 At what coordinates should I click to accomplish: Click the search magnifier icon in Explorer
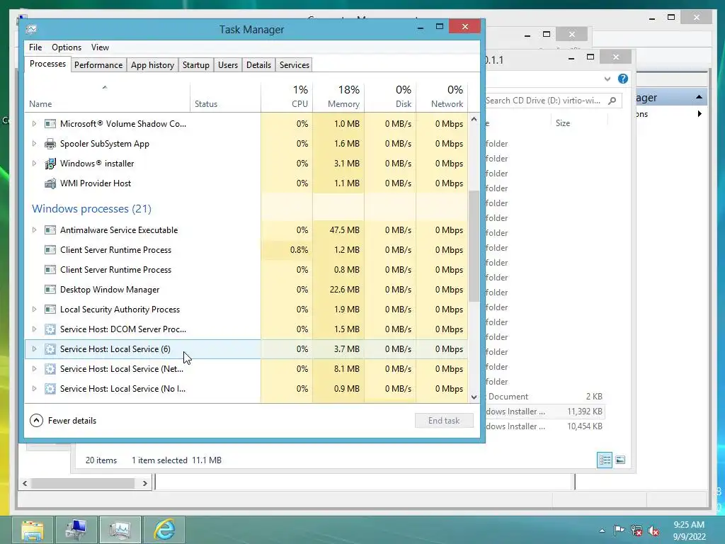click(612, 101)
